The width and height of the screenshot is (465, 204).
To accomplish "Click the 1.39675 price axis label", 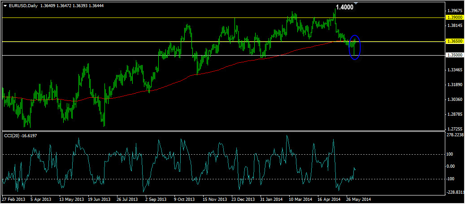I will click(455, 10).
